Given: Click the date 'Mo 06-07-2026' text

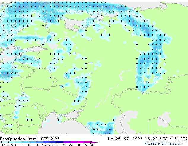Looking at the screenshot, I should click(x=125, y=139).
